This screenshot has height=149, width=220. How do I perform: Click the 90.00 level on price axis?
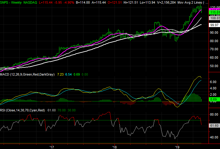pyautogui.click(x=214, y=33)
